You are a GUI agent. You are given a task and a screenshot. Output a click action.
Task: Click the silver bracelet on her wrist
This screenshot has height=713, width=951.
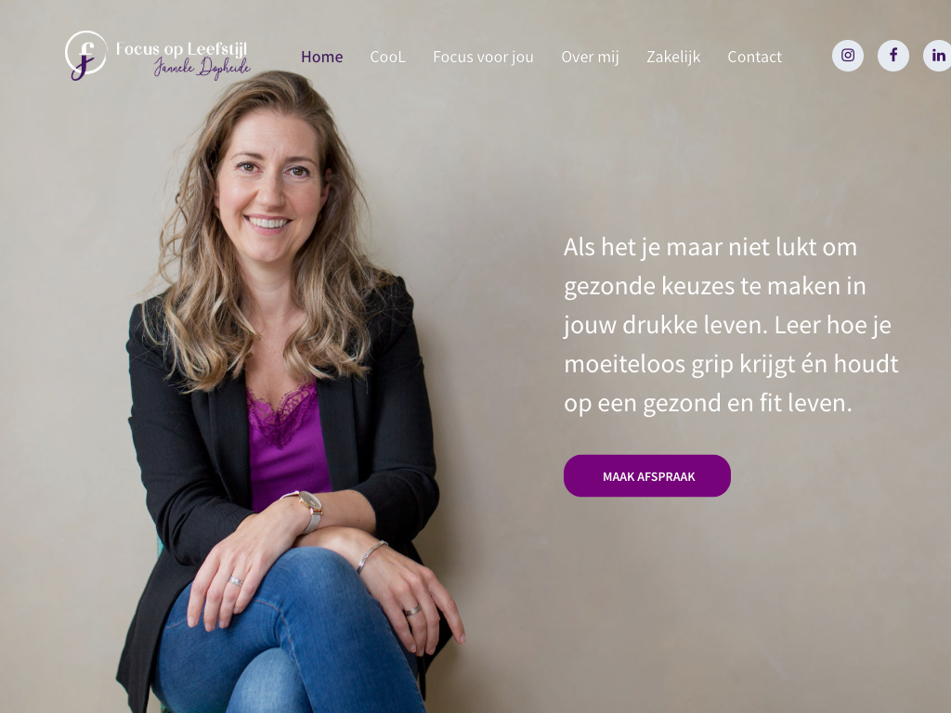click(371, 556)
